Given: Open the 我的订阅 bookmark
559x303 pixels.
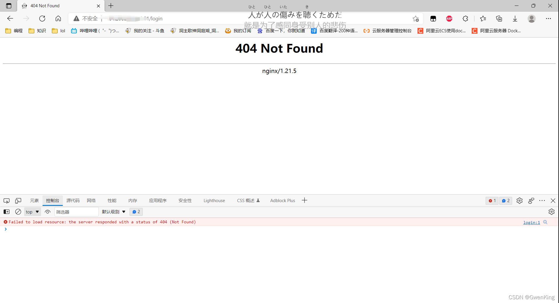Looking at the screenshot, I should pos(238,31).
